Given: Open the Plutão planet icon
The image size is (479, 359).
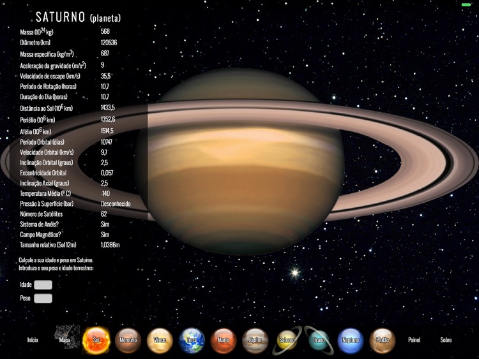Looking at the screenshot, I should (x=382, y=340).
